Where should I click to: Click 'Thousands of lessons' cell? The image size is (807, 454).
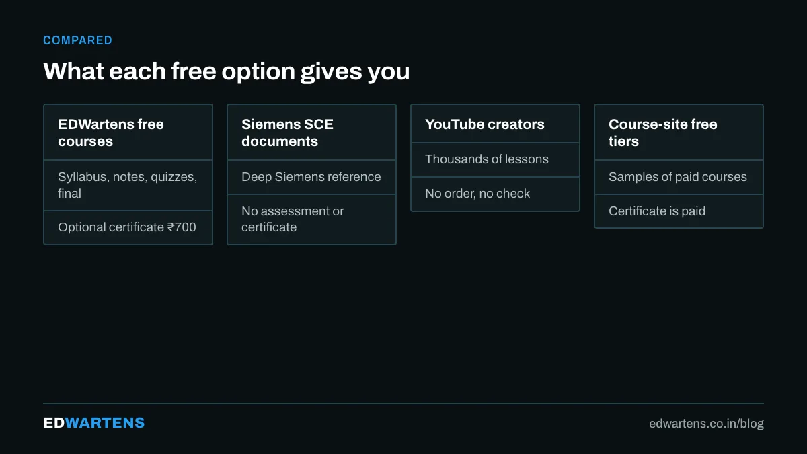pyautogui.click(x=495, y=159)
